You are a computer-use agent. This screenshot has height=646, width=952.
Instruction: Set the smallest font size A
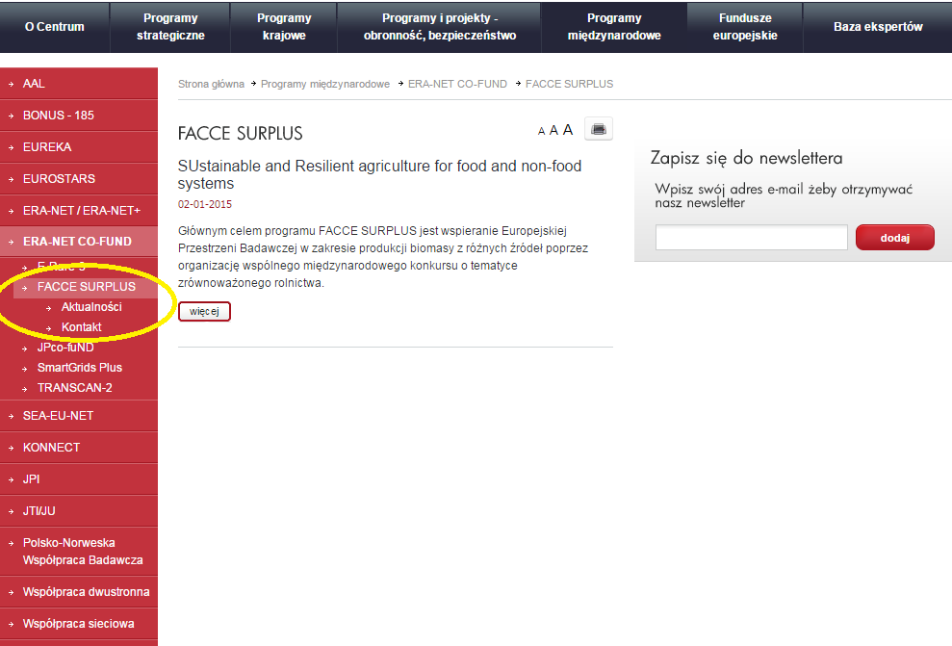[541, 131]
